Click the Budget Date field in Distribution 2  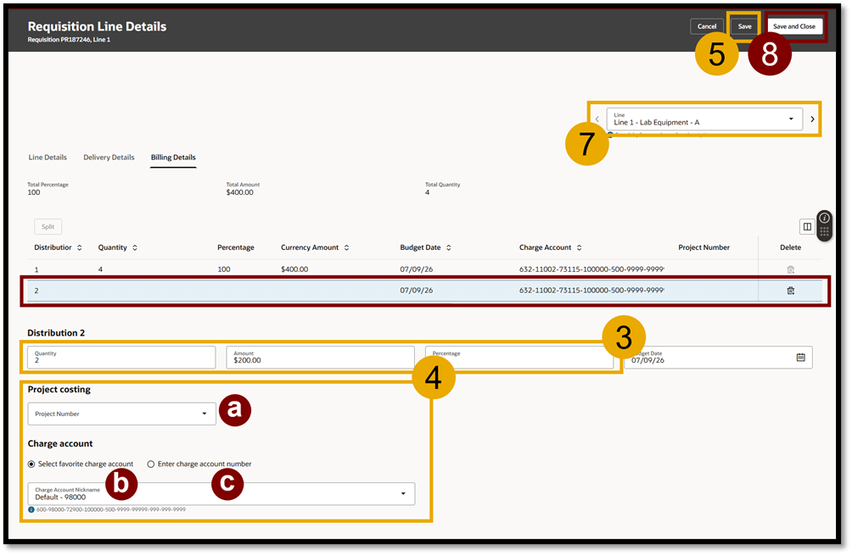718,358
